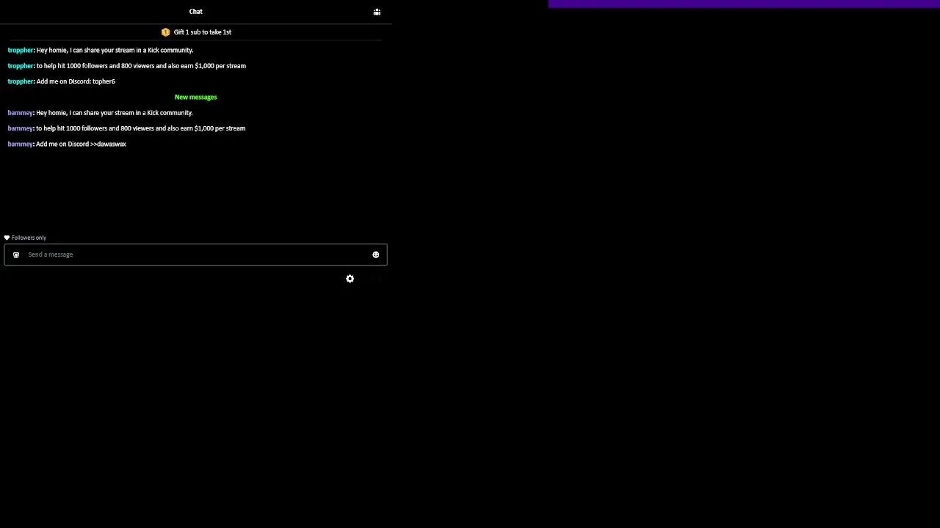
Task: Click text 'Add me on Discord: topher6'
Action: coord(76,81)
